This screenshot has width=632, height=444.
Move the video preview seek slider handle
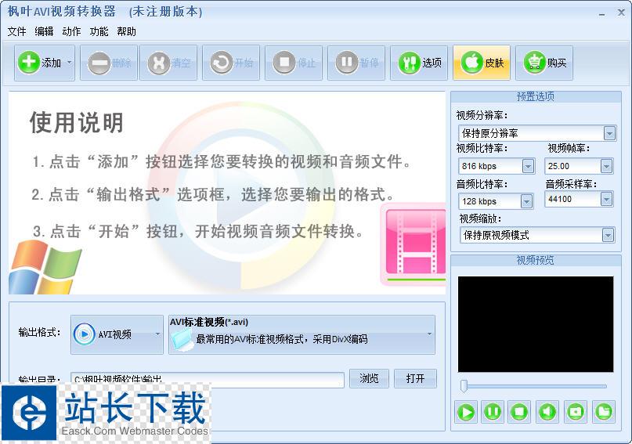point(464,385)
